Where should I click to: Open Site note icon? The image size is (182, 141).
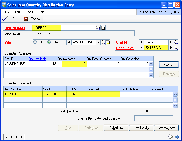point(108,42)
